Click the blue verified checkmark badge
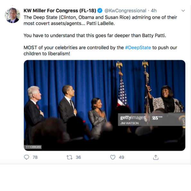Image resolution: width=191 pixels, height=191 pixels. (100, 11)
